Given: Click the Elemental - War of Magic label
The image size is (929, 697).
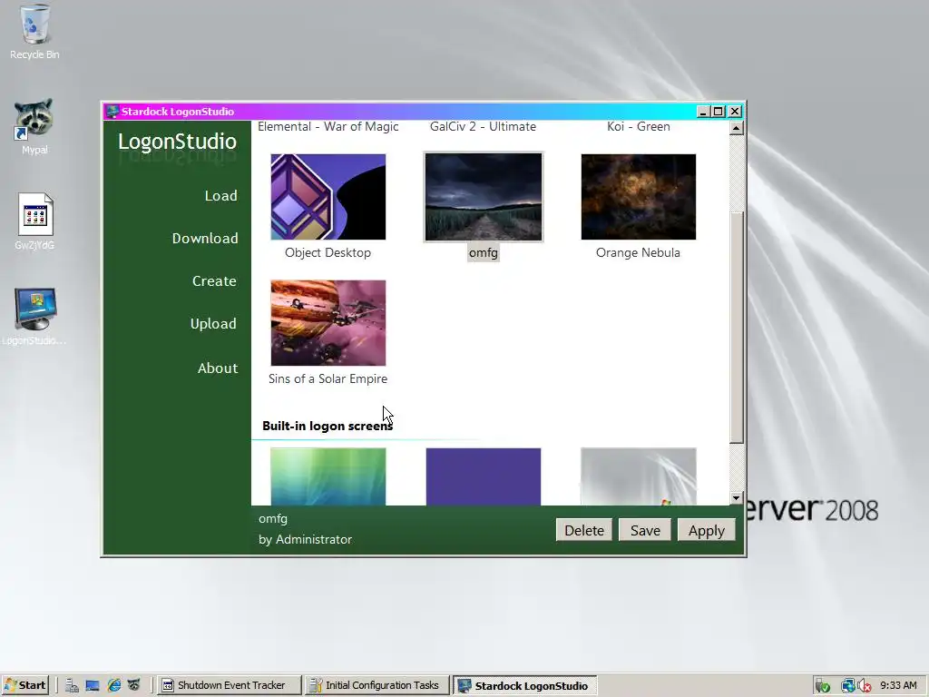Looking at the screenshot, I should [328, 126].
